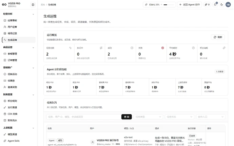Click the 后台 breadcrumb link
234x146 pixels.
[43, 5]
